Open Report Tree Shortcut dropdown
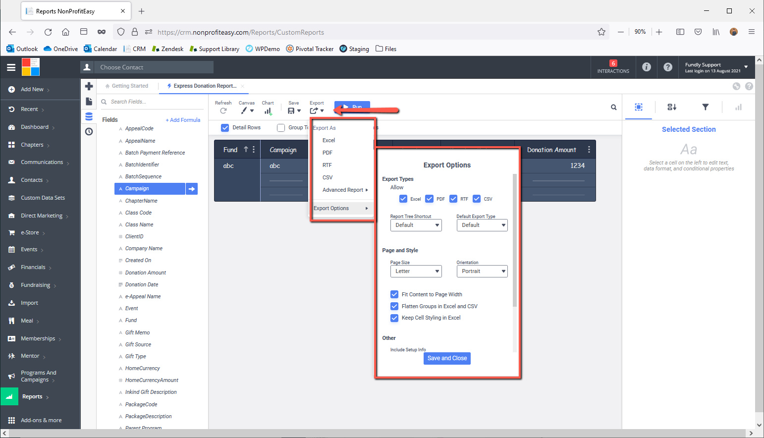This screenshot has width=764, height=438. (416, 225)
